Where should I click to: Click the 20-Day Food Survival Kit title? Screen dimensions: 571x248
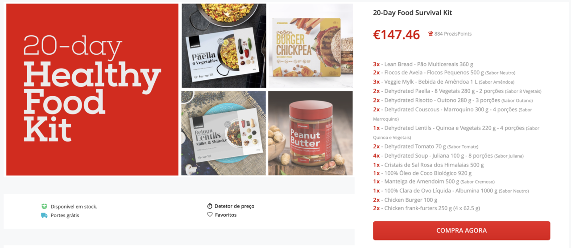tap(413, 13)
